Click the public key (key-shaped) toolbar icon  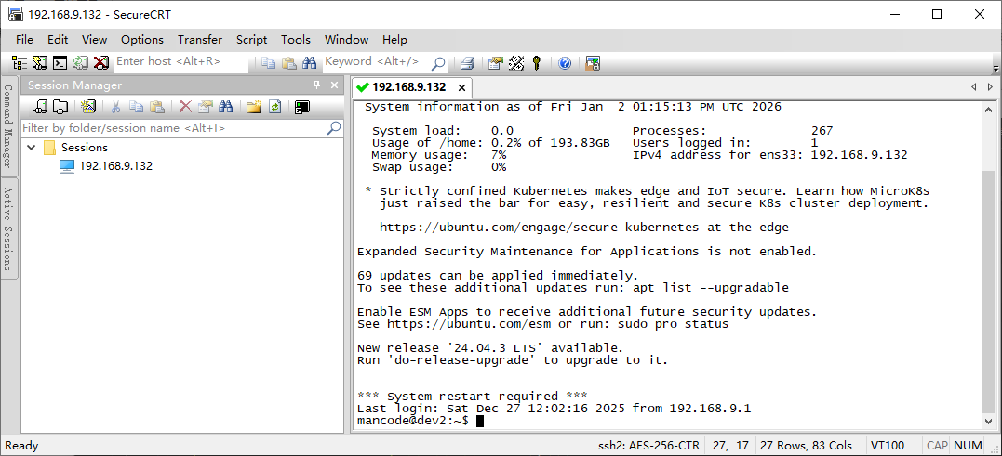pyautogui.click(x=537, y=63)
